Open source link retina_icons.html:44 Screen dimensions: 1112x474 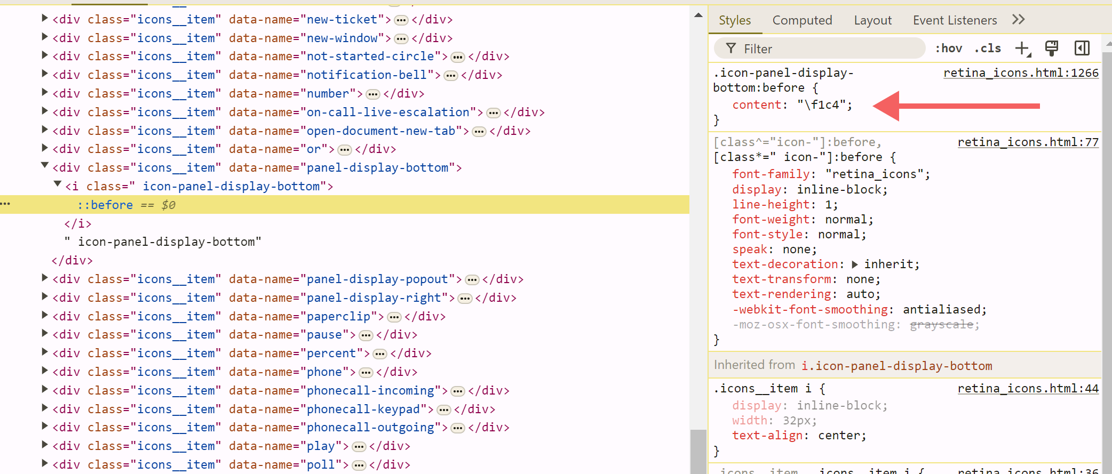pos(1028,389)
